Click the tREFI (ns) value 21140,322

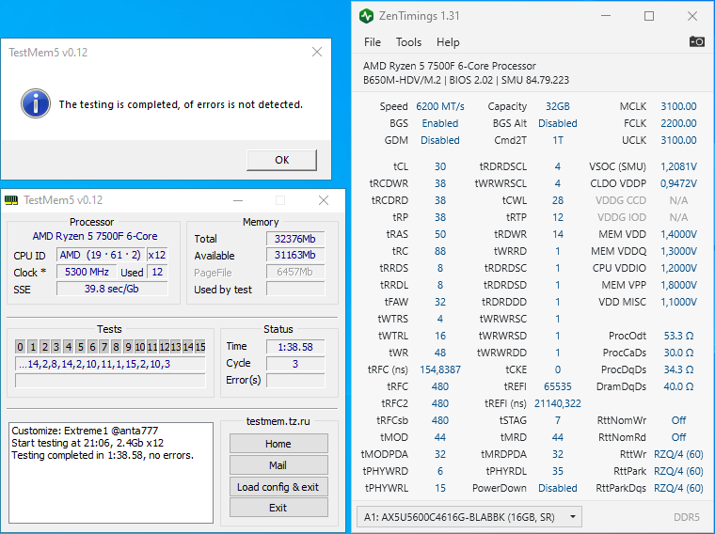558,403
